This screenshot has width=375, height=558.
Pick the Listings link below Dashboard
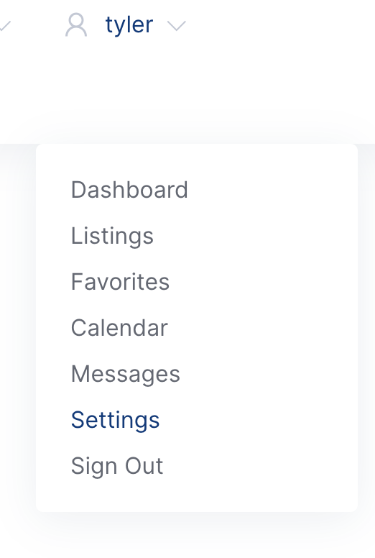click(x=112, y=236)
